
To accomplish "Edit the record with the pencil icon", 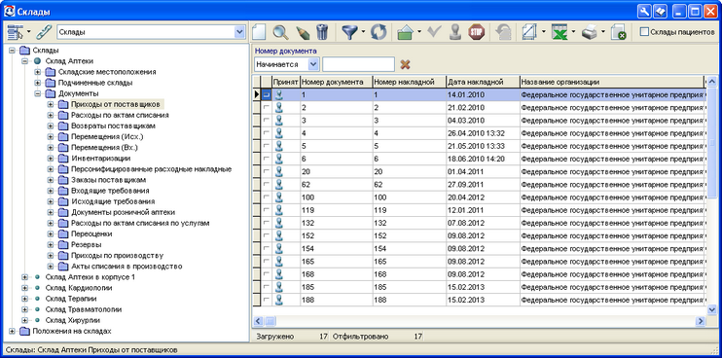I will pyautogui.click(x=302, y=32).
